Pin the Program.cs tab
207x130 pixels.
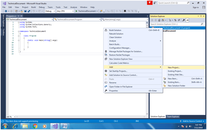[x=18, y=16]
